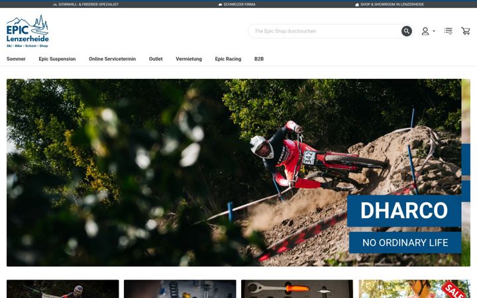Open the Outlet menu
The height and width of the screenshot is (298, 477).
[x=156, y=59]
